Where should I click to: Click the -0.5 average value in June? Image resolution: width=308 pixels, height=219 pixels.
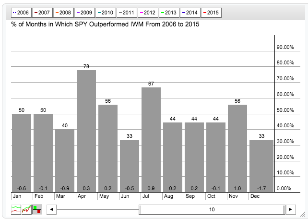pyautogui.click(x=130, y=189)
